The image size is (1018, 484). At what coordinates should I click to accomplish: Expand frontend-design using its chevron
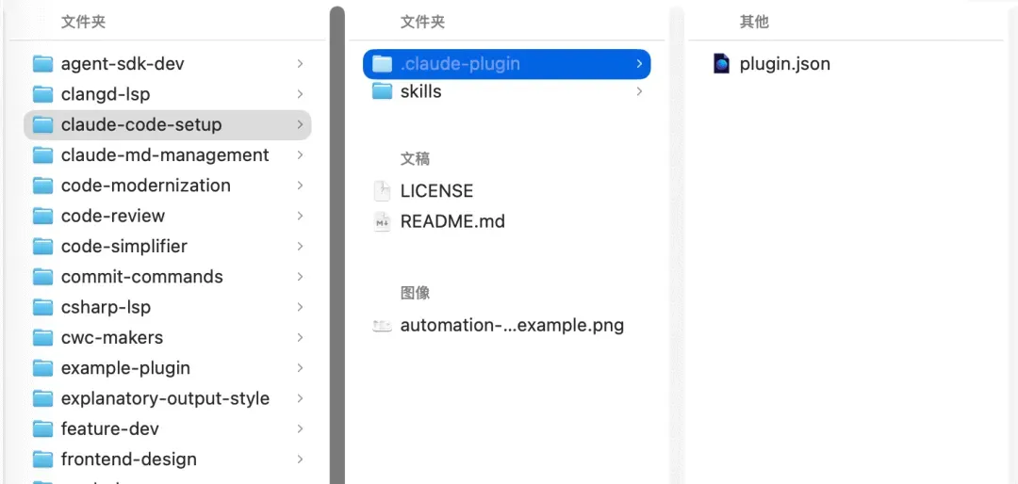[300, 460]
